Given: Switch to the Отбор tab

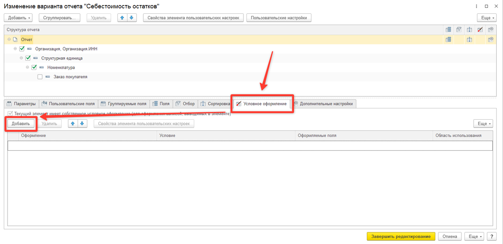Looking at the screenshot, I should (x=185, y=104).
